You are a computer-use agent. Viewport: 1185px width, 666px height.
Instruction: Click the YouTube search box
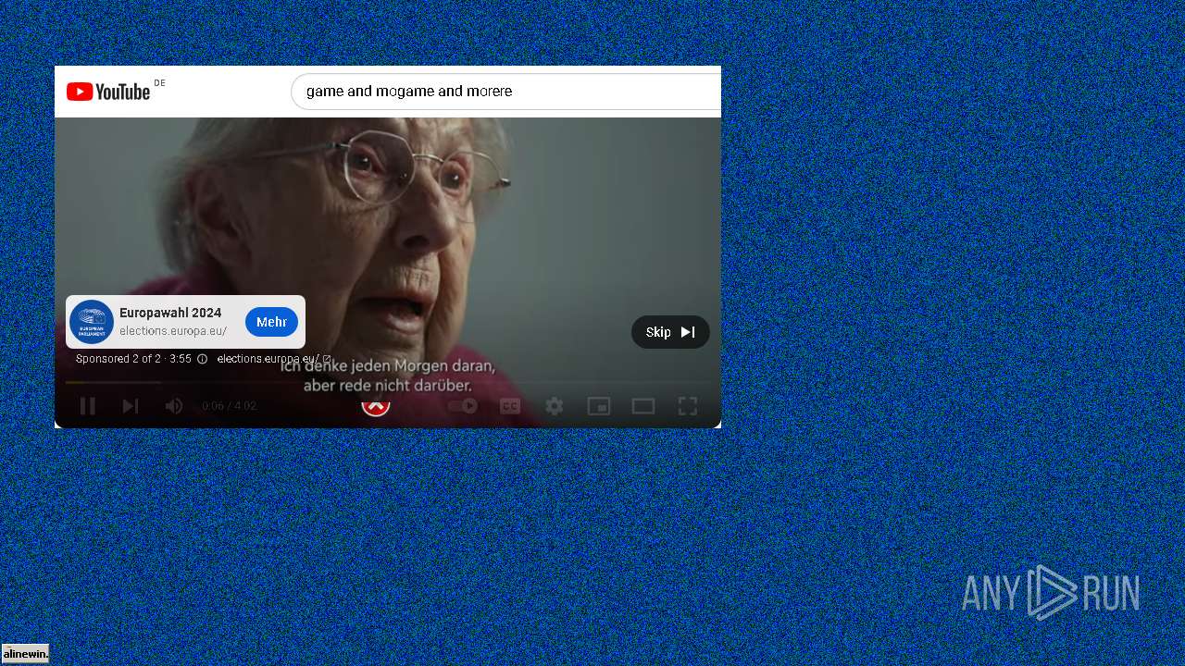505,92
